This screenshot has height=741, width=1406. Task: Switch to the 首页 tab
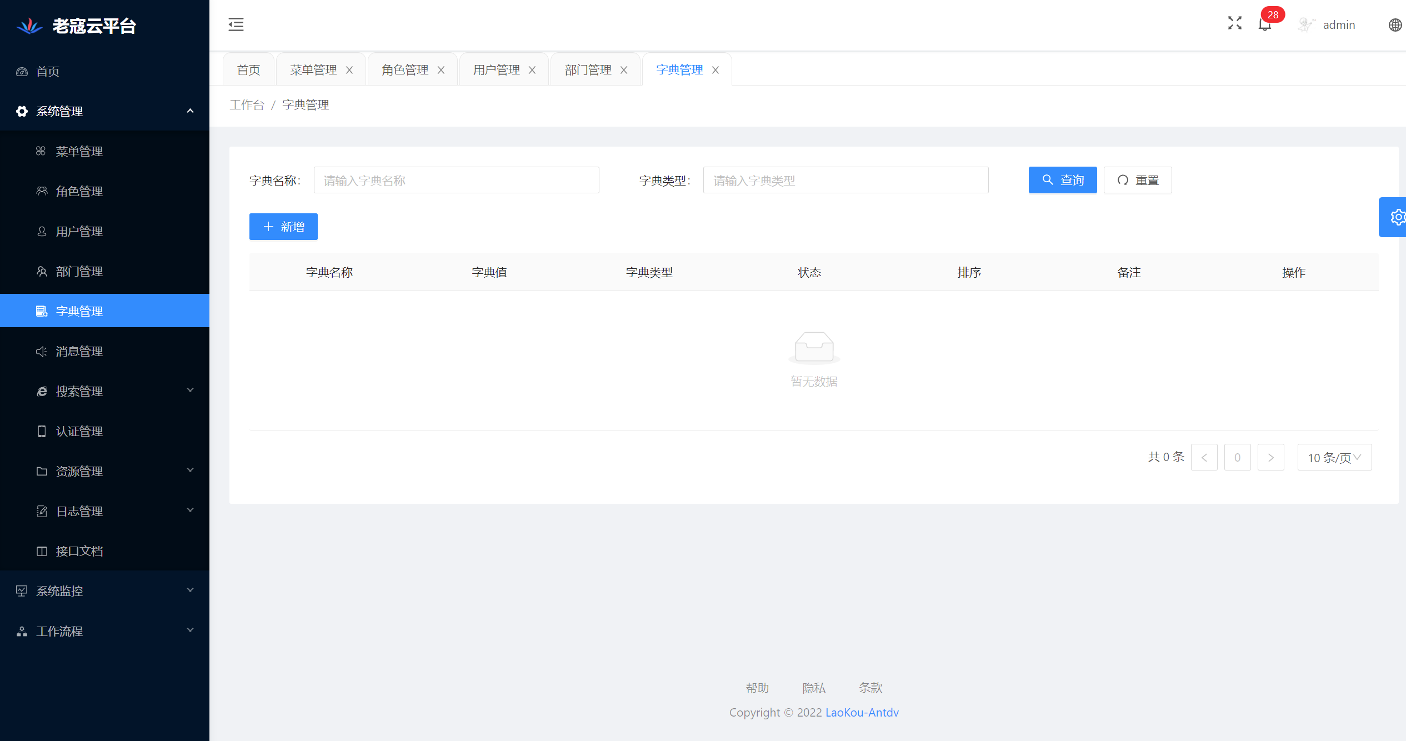tap(248, 70)
